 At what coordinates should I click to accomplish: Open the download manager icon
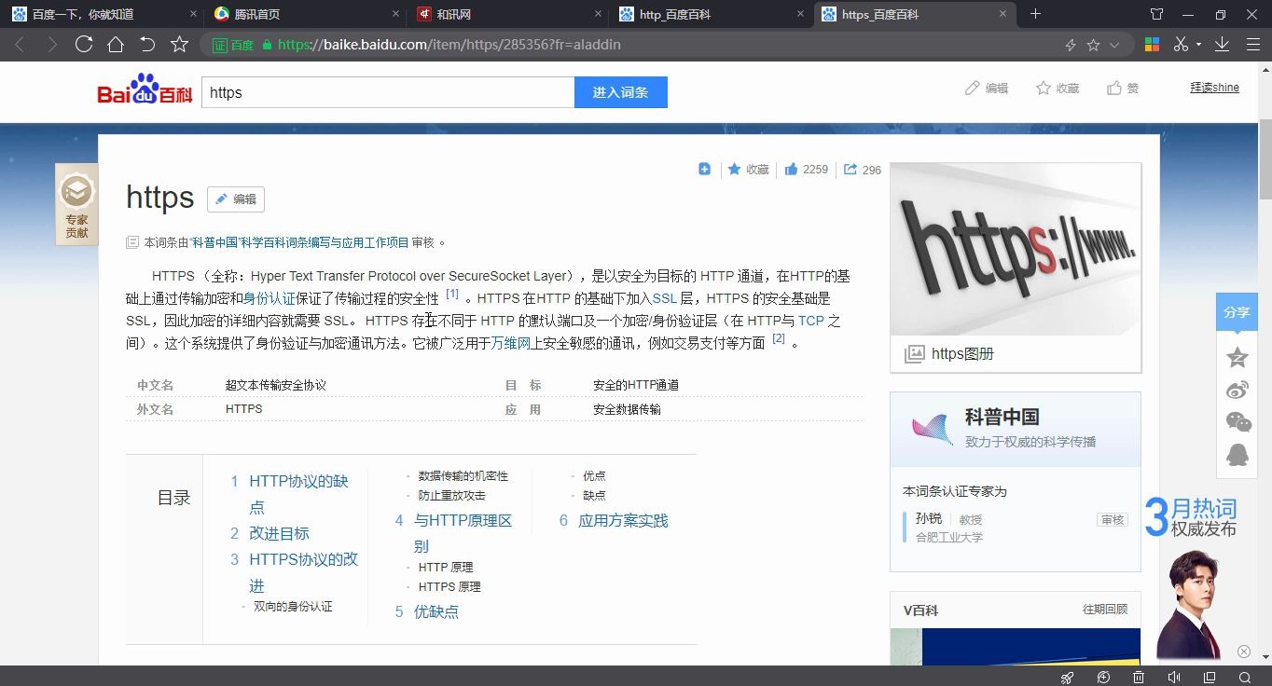click(1223, 44)
